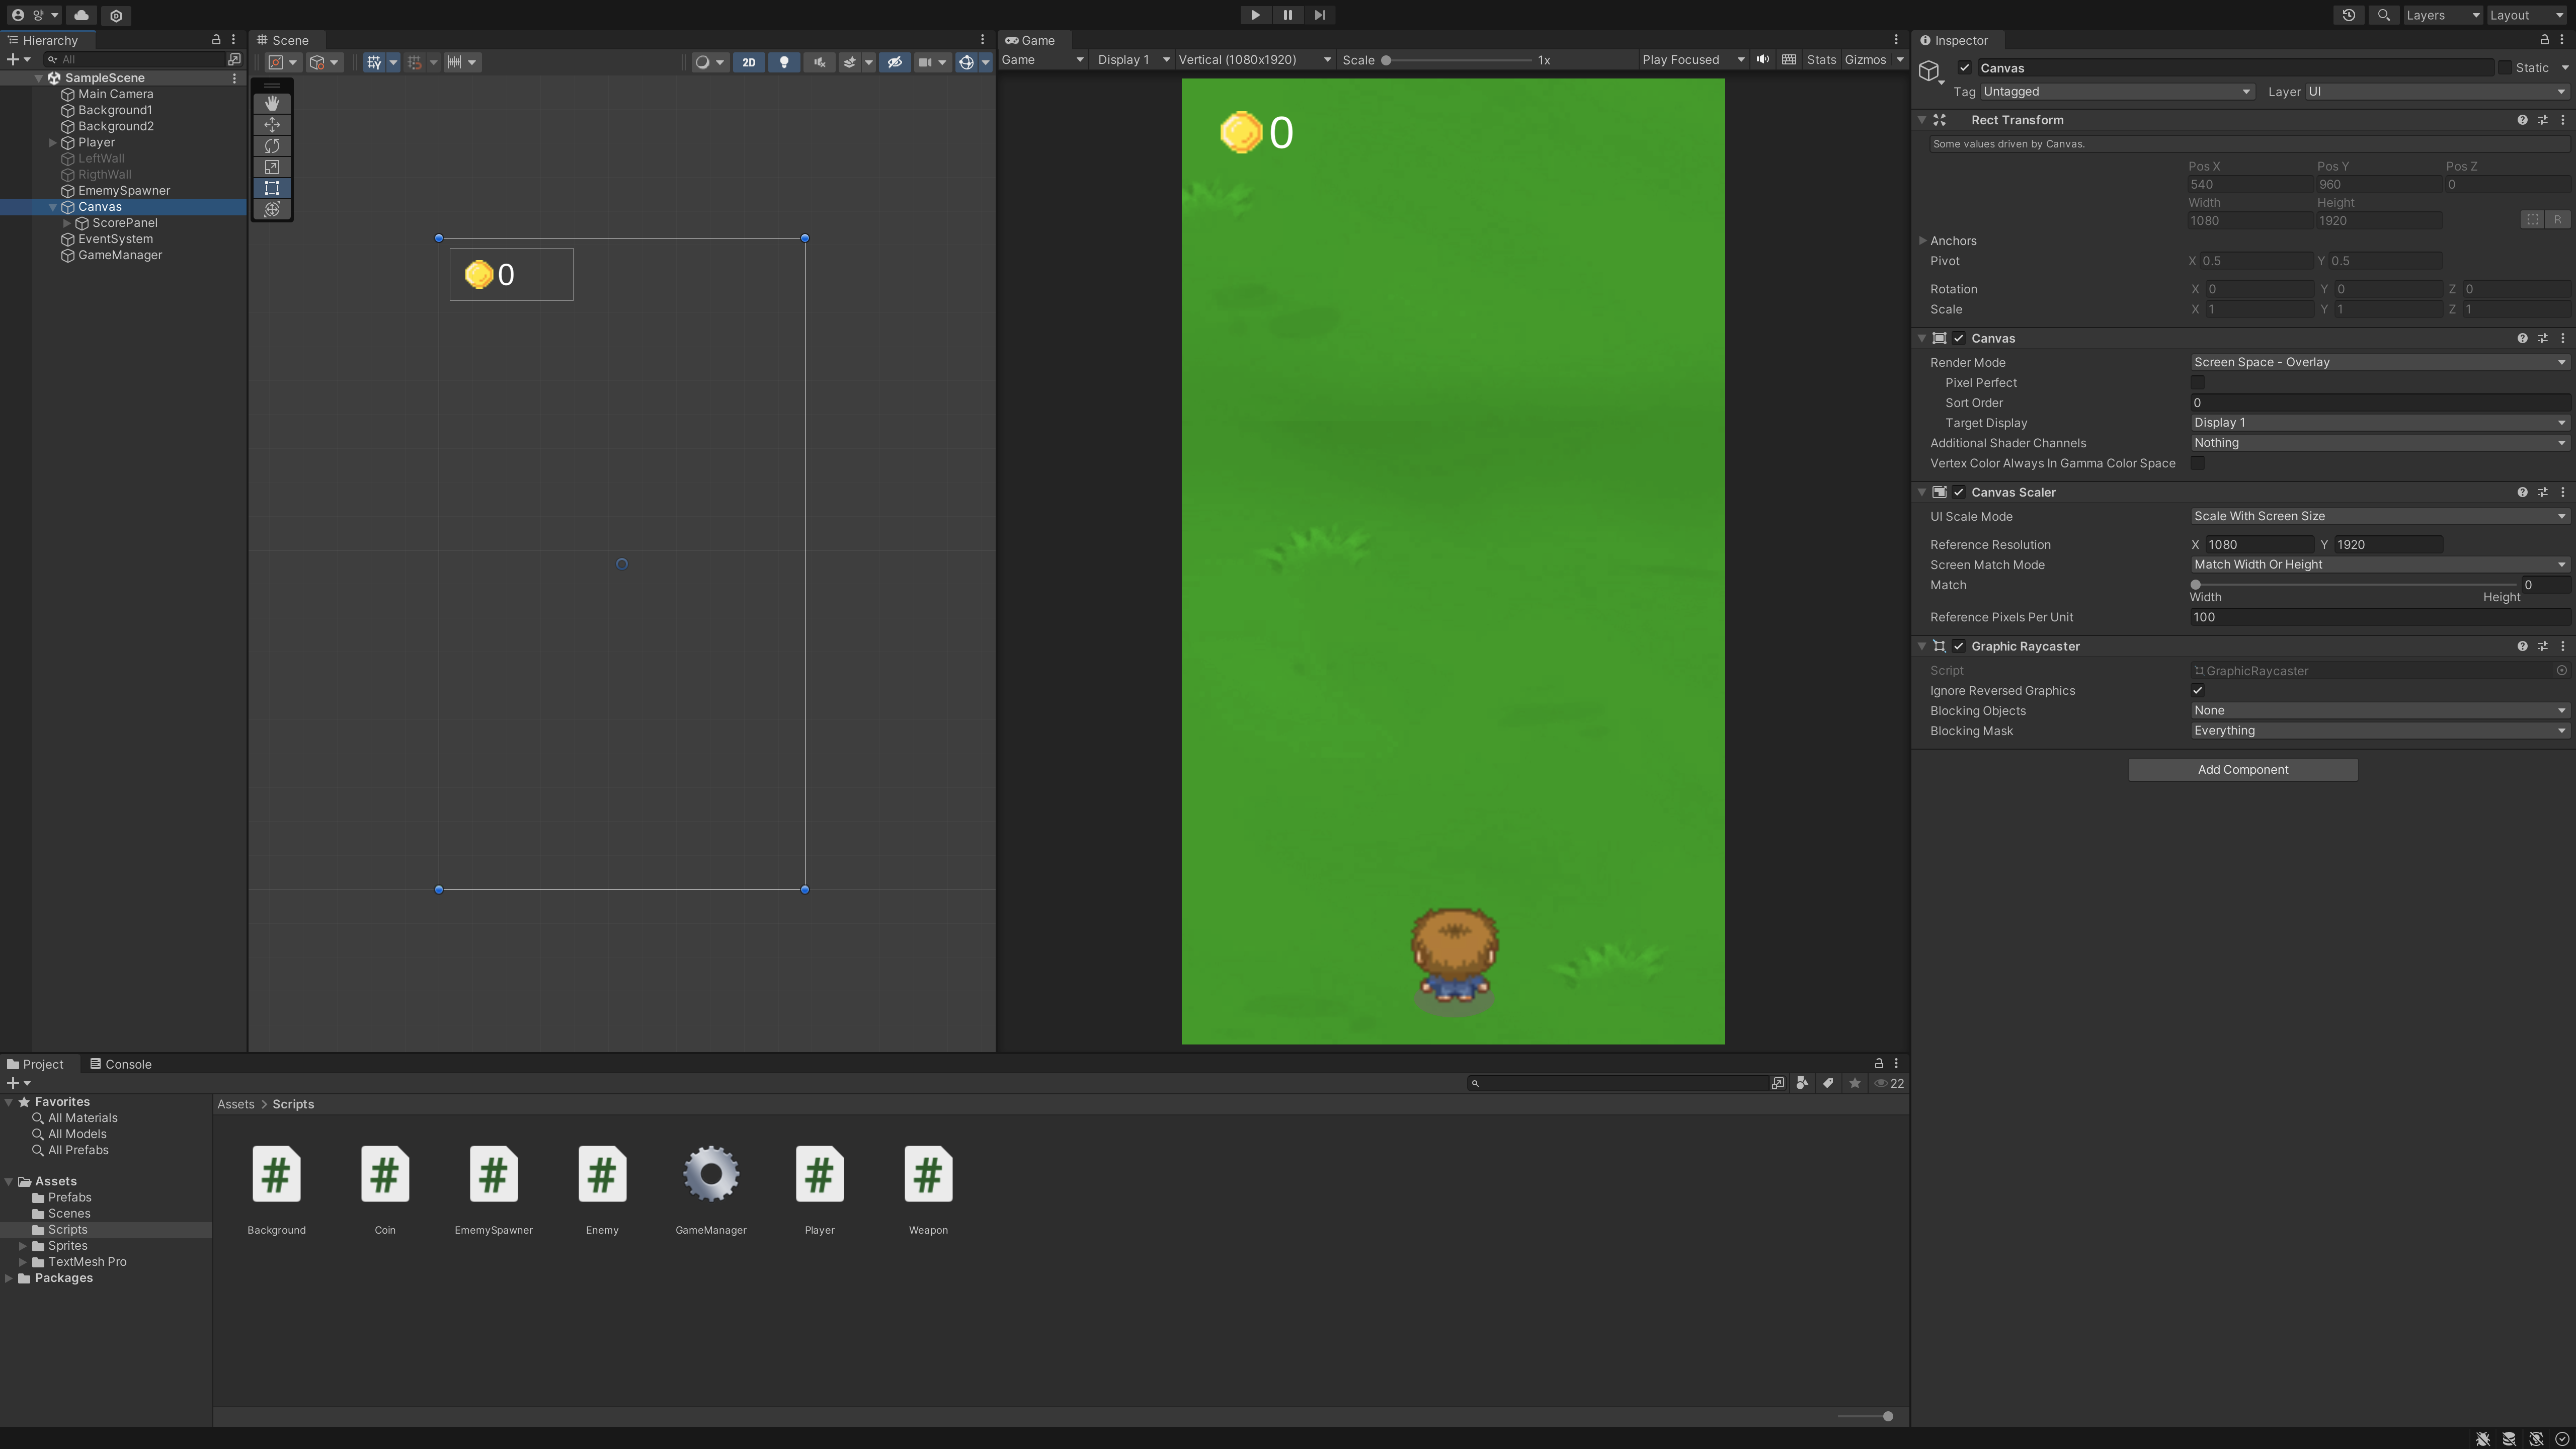The height and width of the screenshot is (1449, 2576).
Task: Toggle scene lighting bulb icon
Action: 784,62
